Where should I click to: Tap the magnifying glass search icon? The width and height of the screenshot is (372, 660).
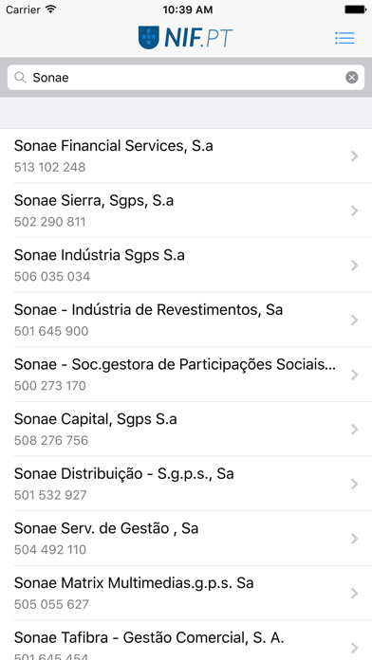pos(20,78)
